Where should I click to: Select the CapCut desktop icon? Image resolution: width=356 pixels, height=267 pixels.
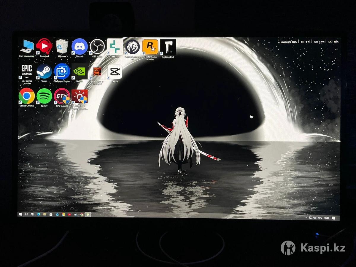pyautogui.click(x=115, y=72)
